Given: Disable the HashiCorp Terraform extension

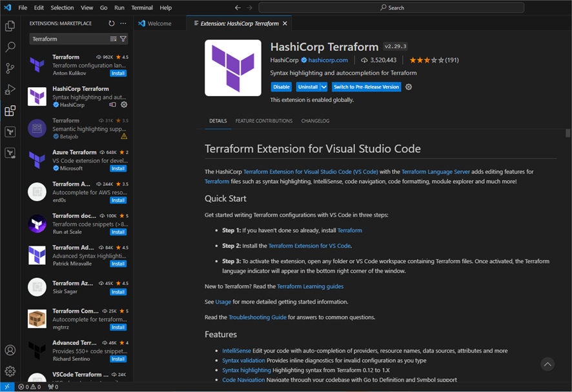Looking at the screenshot, I should pyautogui.click(x=281, y=86).
